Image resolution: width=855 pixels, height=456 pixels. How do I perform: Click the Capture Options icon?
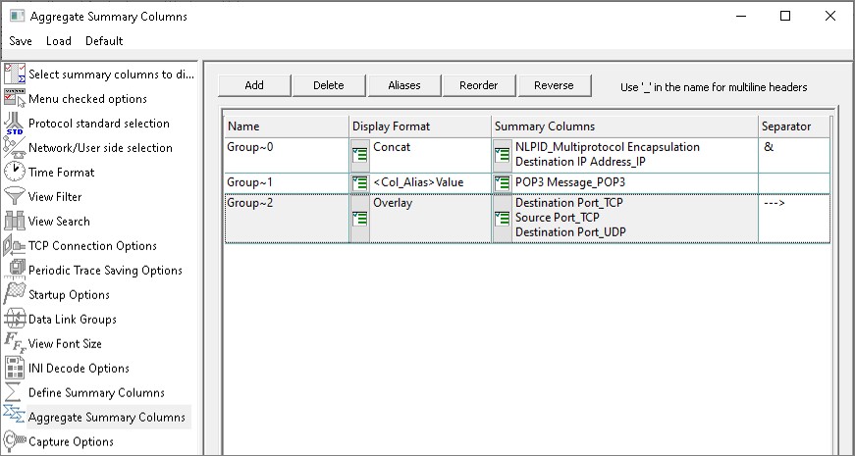(15, 440)
